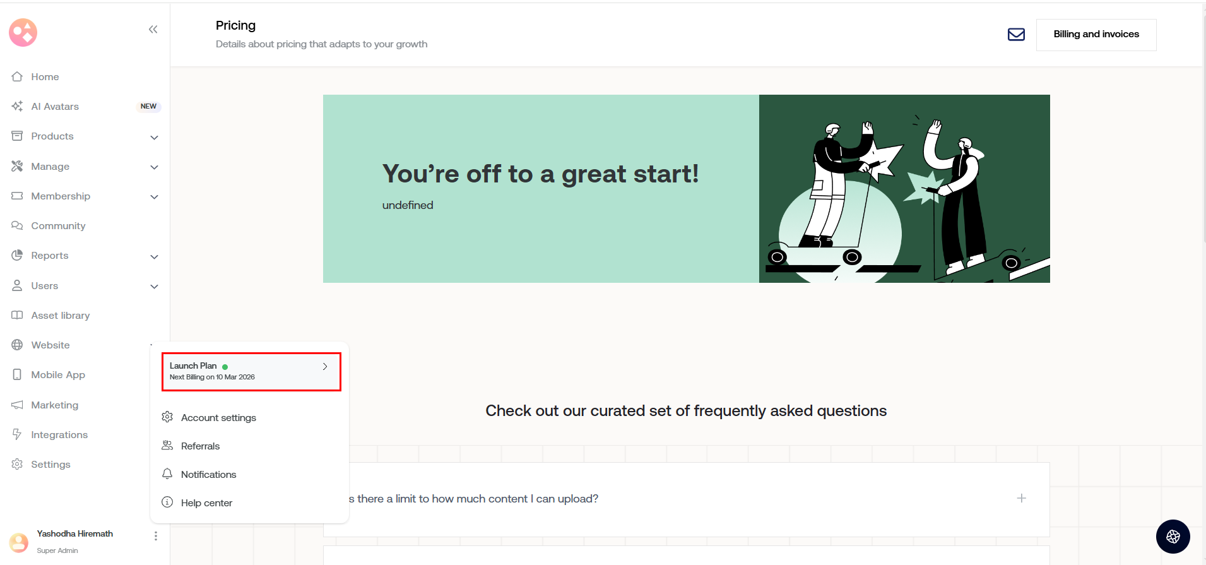Open the user three-dot menu
Image resolution: width=1206 pixels, height=565 pixels.
coord(155,536)
